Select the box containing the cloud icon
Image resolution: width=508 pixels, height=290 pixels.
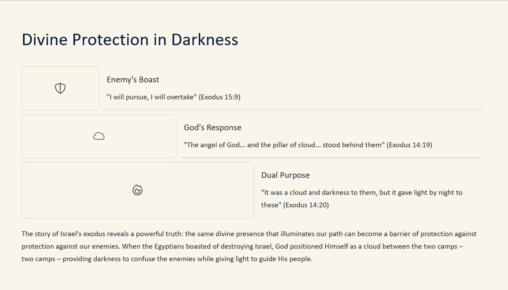point(99,136)
